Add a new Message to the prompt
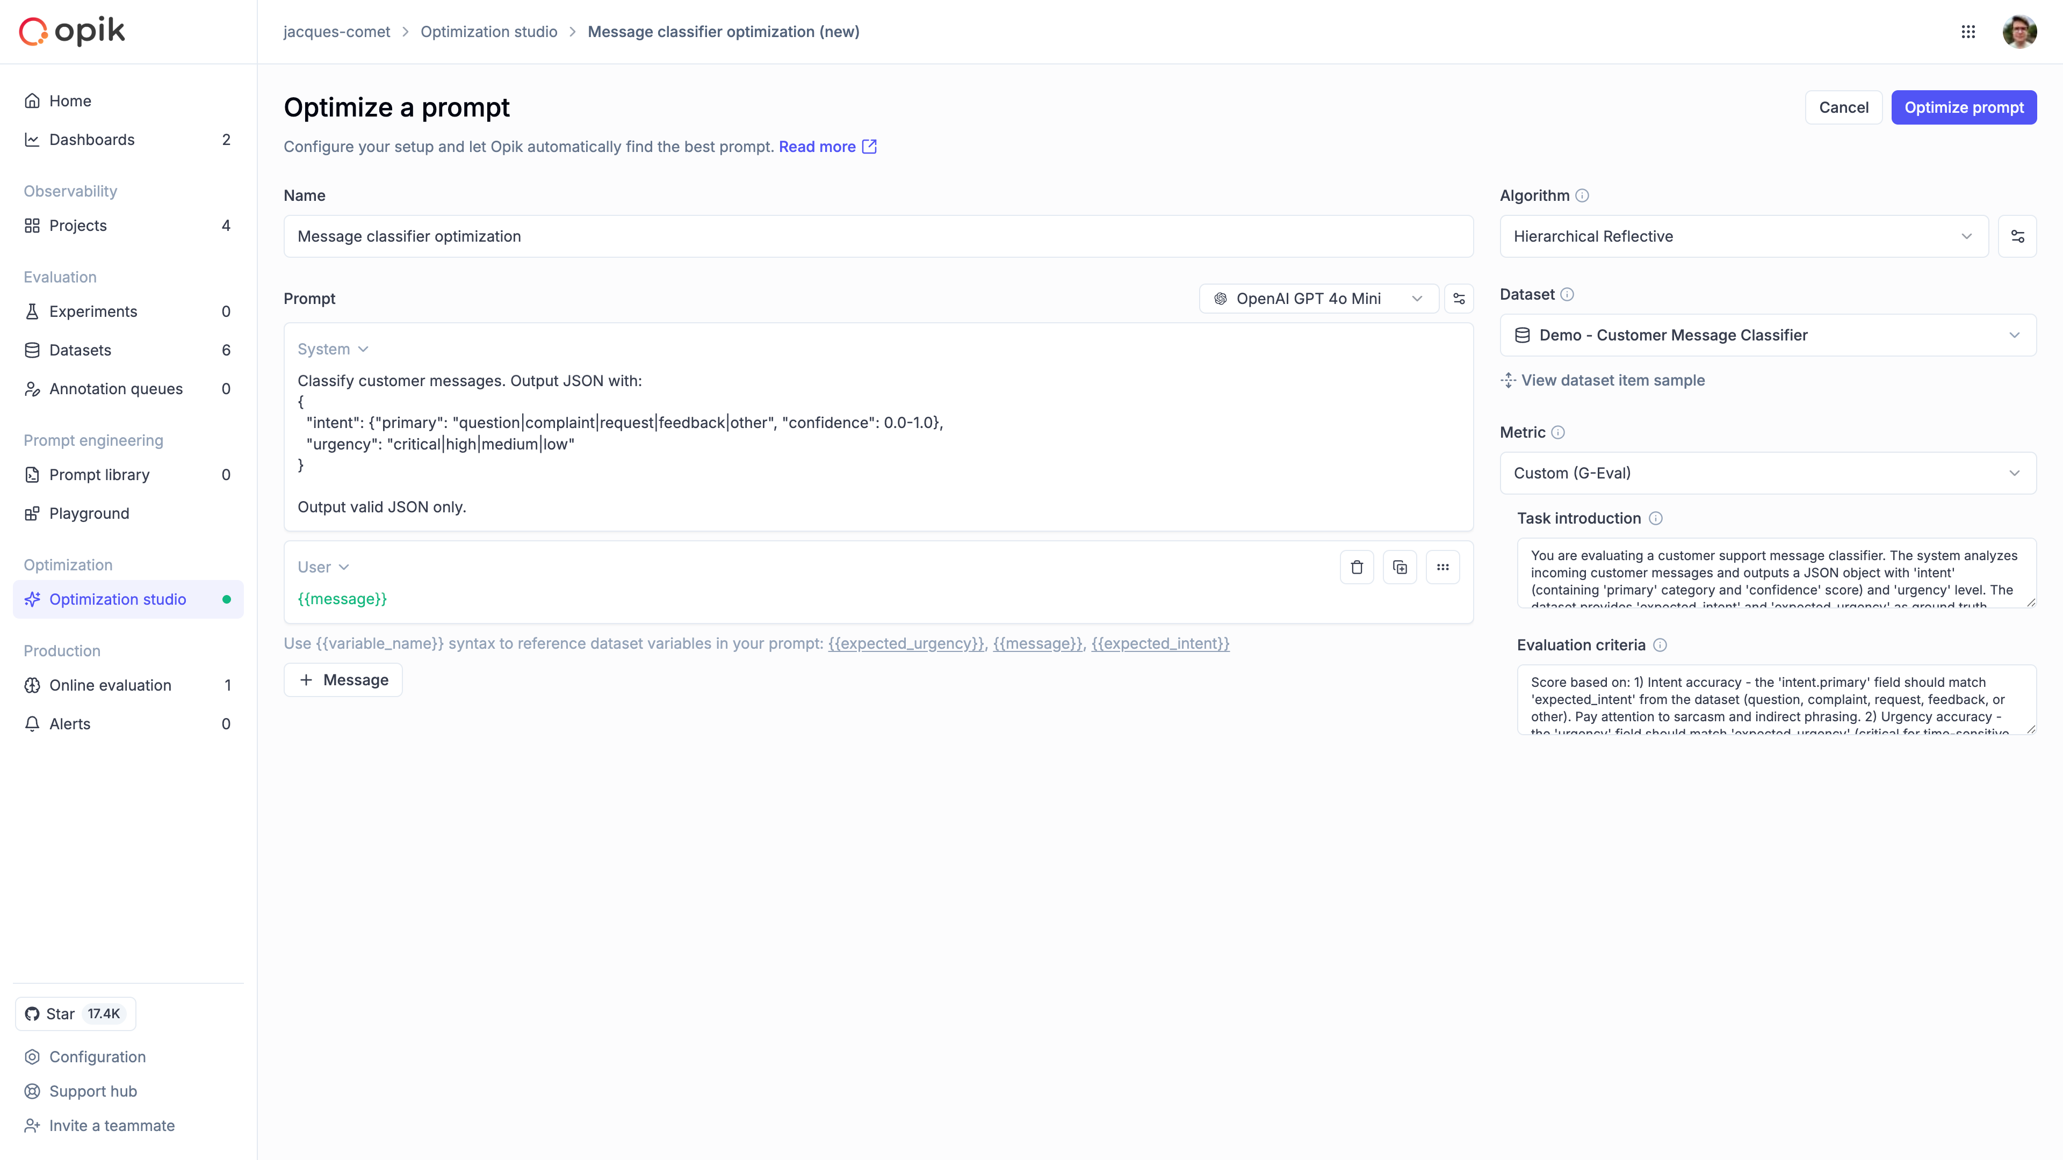 click(x=343, y=679)
